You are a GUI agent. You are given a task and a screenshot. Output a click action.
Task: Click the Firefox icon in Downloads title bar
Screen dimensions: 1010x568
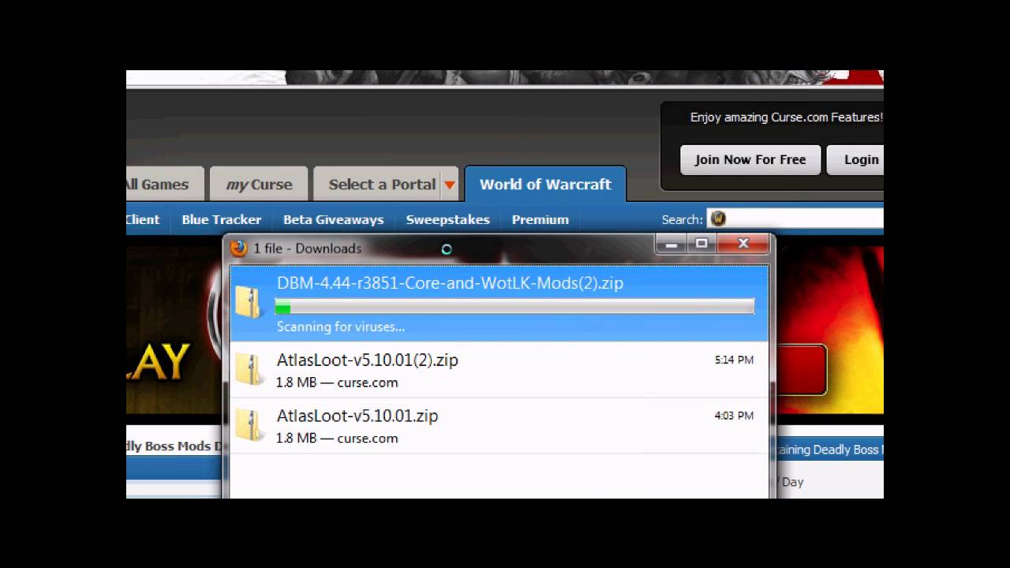point(238,248)
